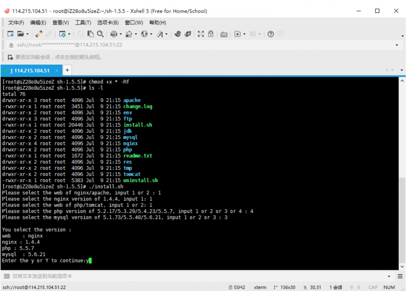Click the tab list dropdown arrow
406x291 pixels.
coord(402,70)
